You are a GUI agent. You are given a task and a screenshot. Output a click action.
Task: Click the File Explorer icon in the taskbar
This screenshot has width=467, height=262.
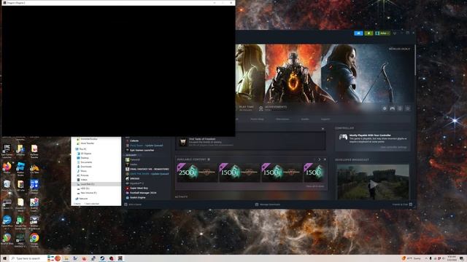(66, 258)
